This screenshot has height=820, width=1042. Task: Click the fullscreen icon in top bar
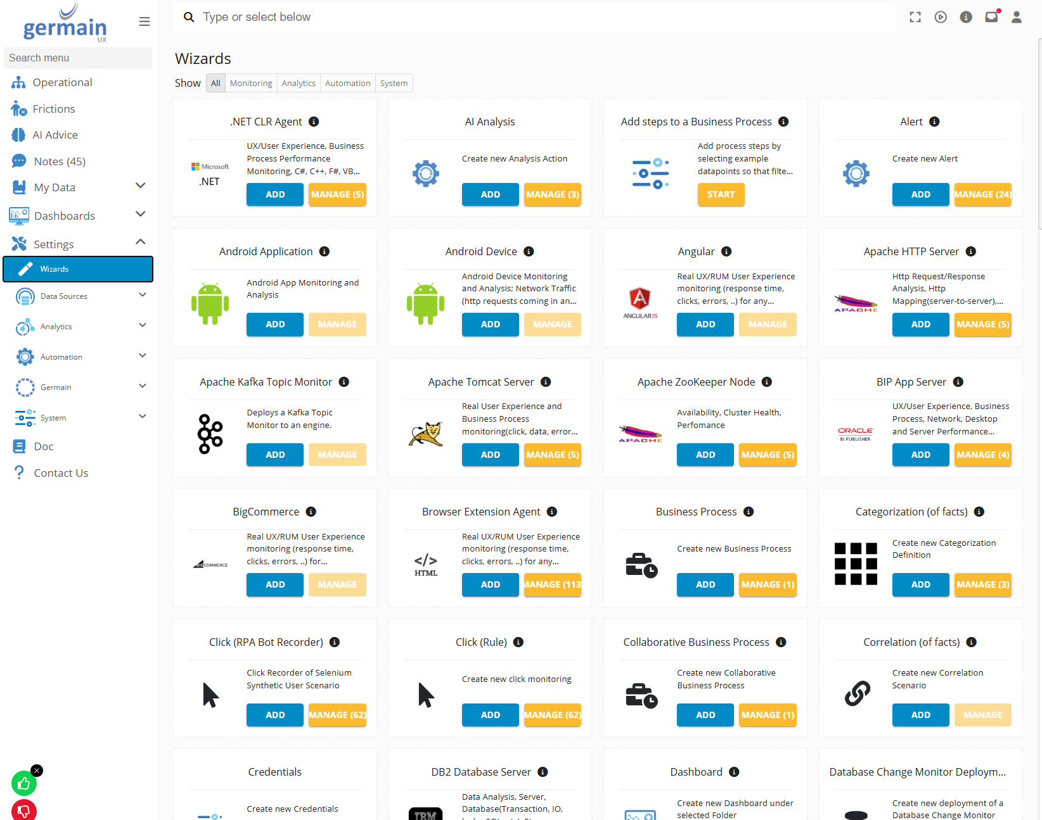point(915,17)
